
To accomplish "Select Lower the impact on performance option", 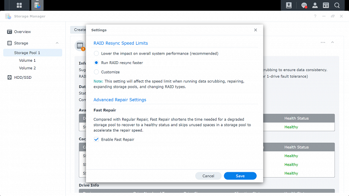I will [x=96, y=53].
